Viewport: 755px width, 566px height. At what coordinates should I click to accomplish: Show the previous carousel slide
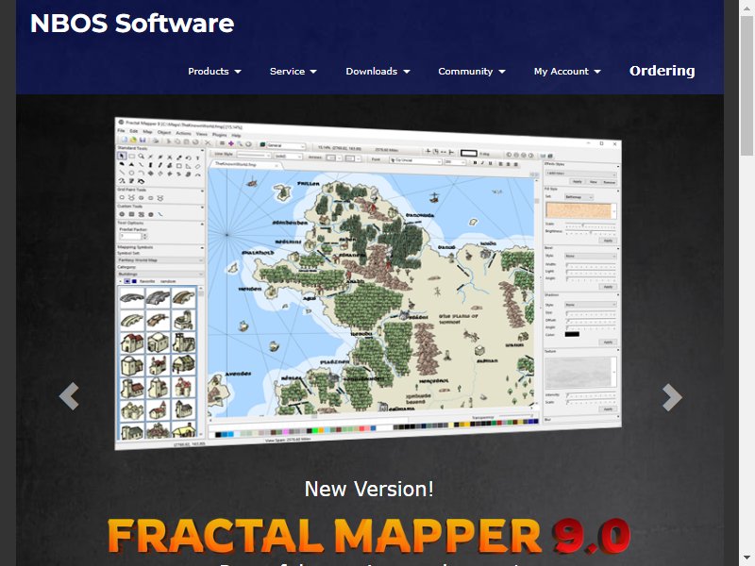point(69,396)
